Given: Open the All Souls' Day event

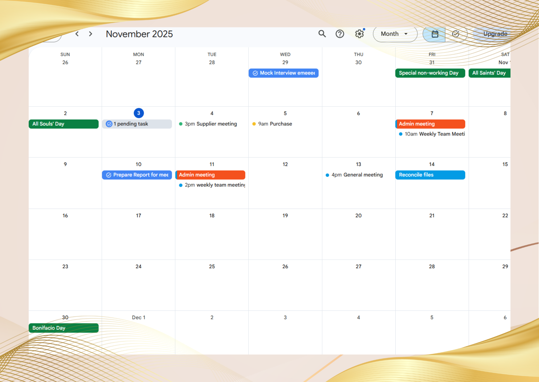Looking at the screenshot, I should tap(64, 124).
